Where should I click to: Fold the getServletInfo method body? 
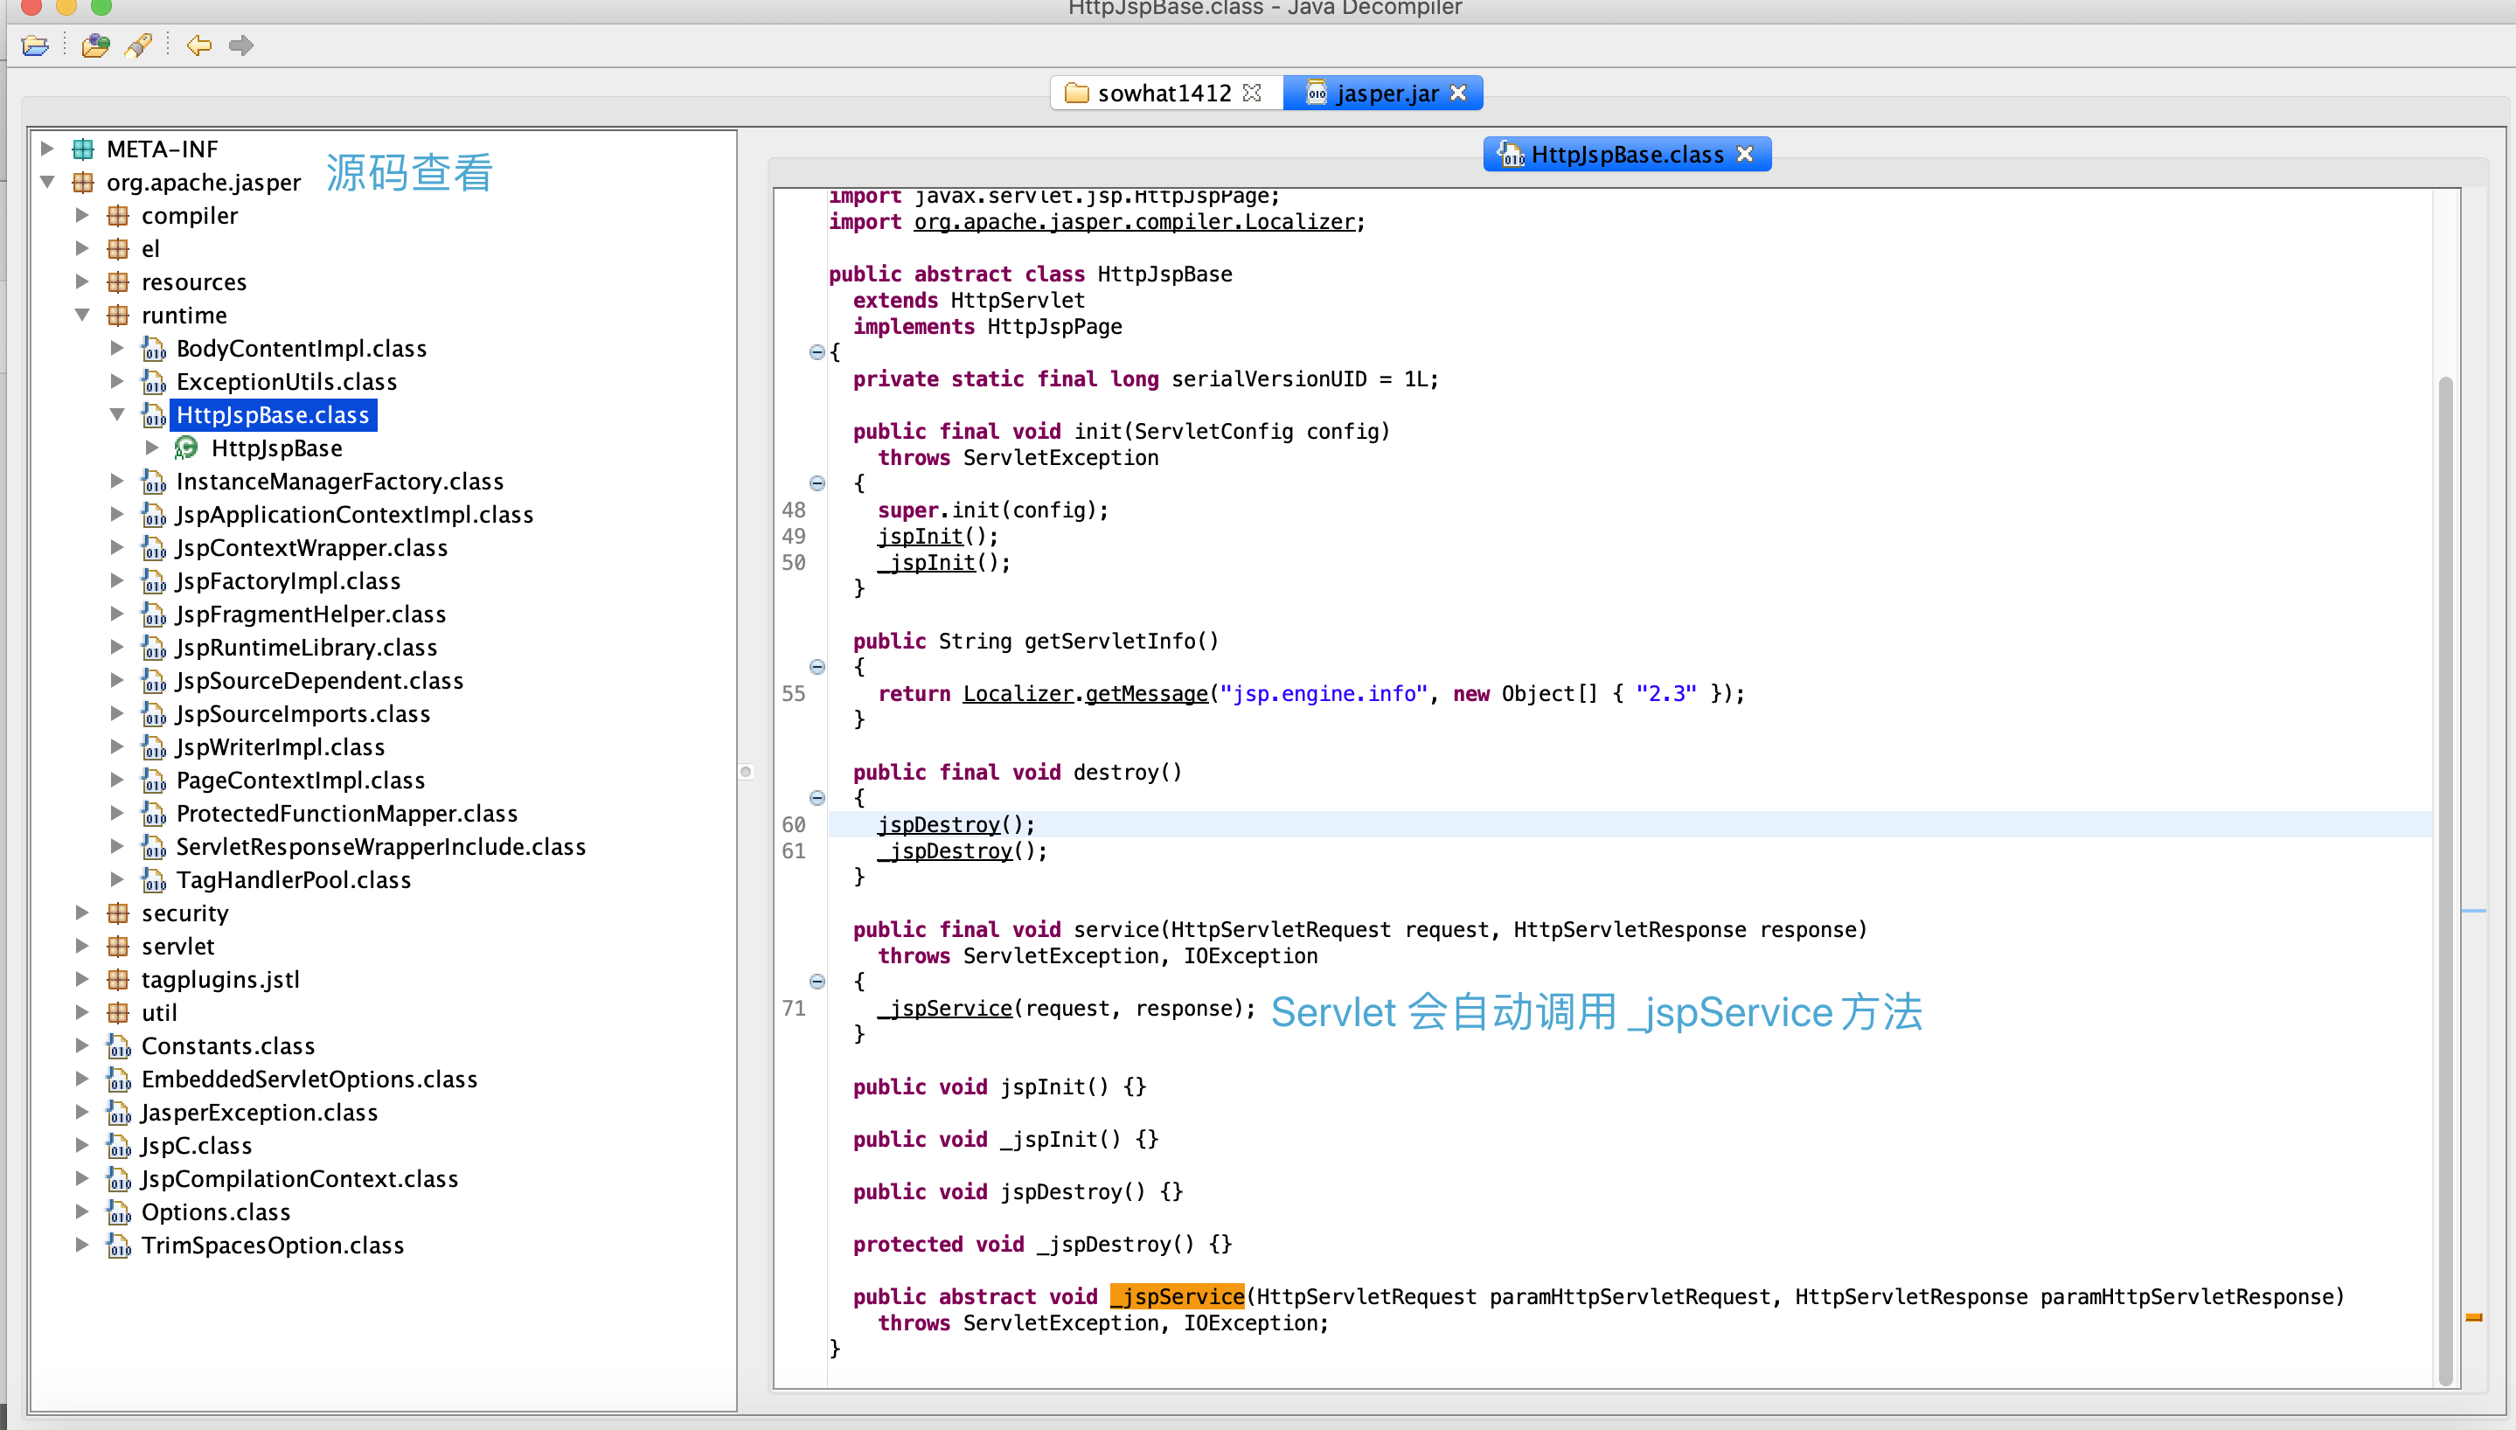pos(817,666)
